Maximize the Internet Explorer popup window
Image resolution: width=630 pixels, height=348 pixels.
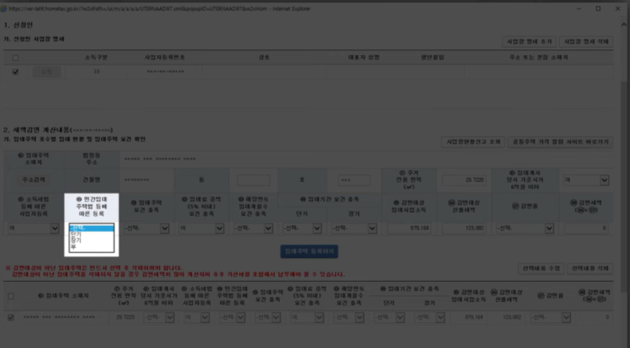(x=598, y=8)
